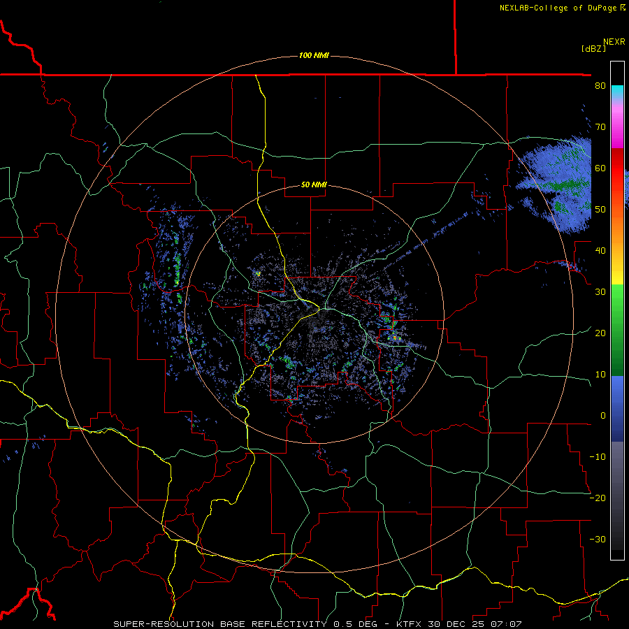Viewport: 629px width, 629px height.
Task: Click the KTFX 30 DEC 25 07:07 timestamp
Action: [459, 624]
